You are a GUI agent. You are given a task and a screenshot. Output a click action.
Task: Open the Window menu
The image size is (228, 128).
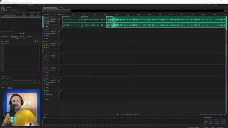[27, 3]
